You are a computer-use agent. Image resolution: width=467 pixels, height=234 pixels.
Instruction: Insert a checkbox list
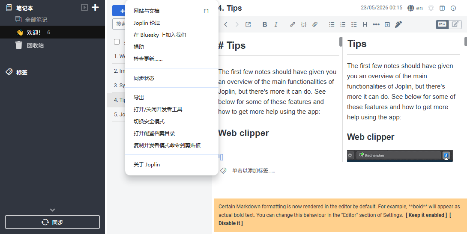(354, 24)
